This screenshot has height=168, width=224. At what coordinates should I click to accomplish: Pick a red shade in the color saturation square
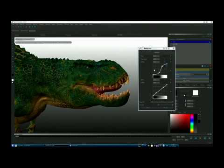tap(180, 123)
